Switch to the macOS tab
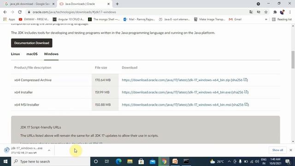Screen dimensions: 295x166 [32, 54]
